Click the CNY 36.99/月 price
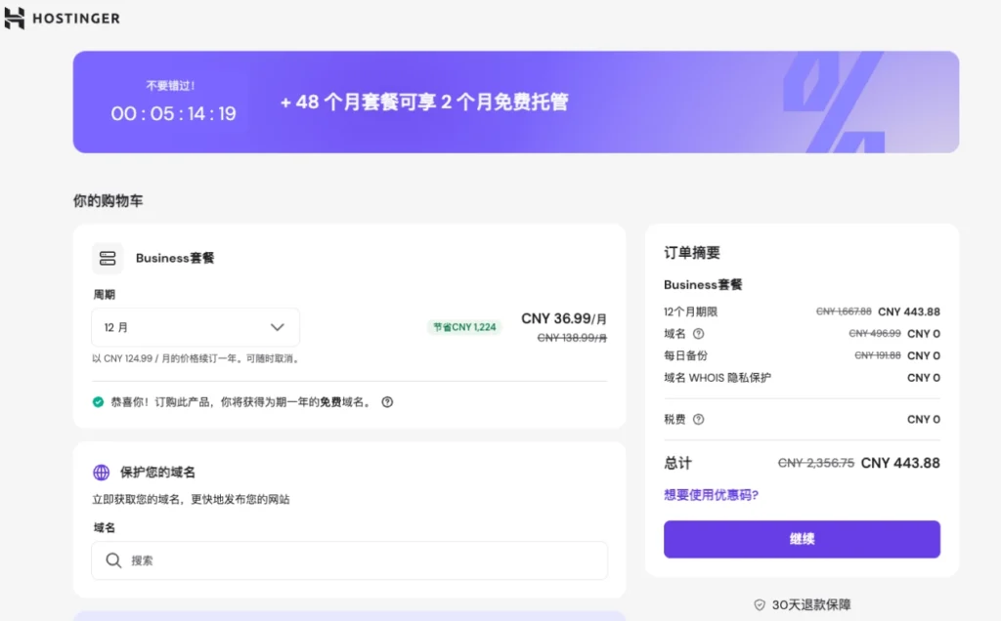 click(564, 318)
